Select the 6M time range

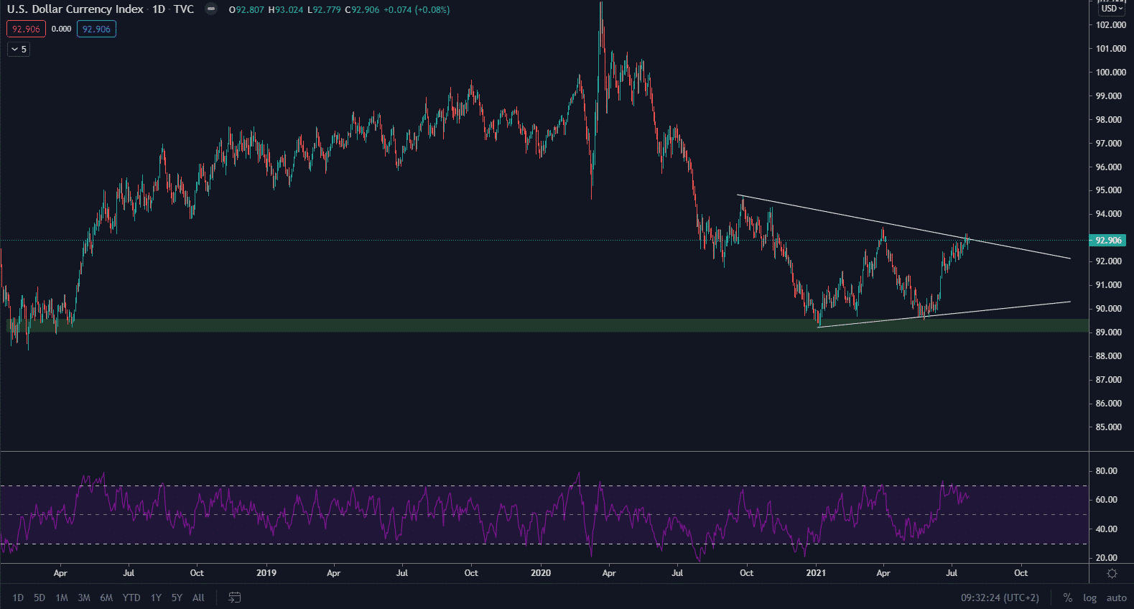point(106,598)
